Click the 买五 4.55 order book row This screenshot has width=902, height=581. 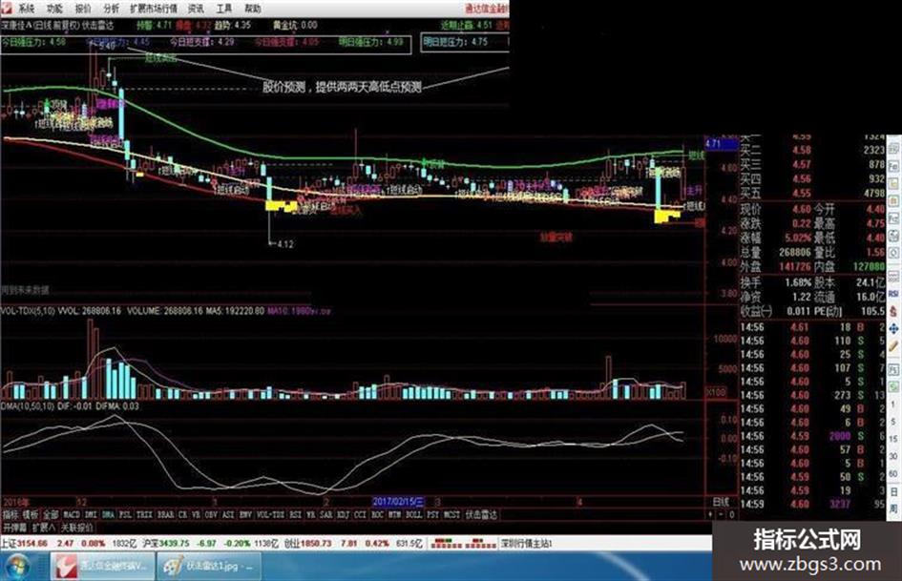812,194
